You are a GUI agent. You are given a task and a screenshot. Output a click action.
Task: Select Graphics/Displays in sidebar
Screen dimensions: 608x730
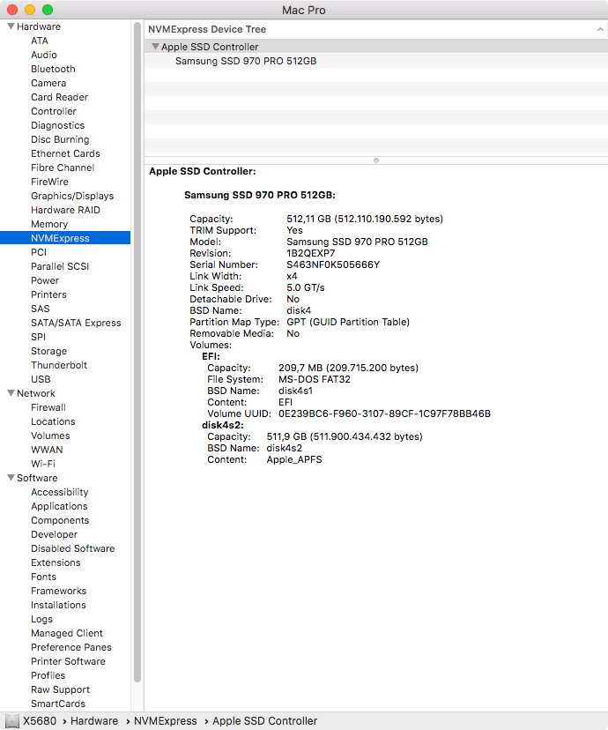click(72, 196)
